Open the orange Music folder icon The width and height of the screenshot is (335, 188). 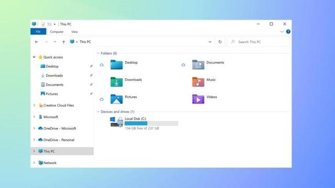tap(198, 82)
